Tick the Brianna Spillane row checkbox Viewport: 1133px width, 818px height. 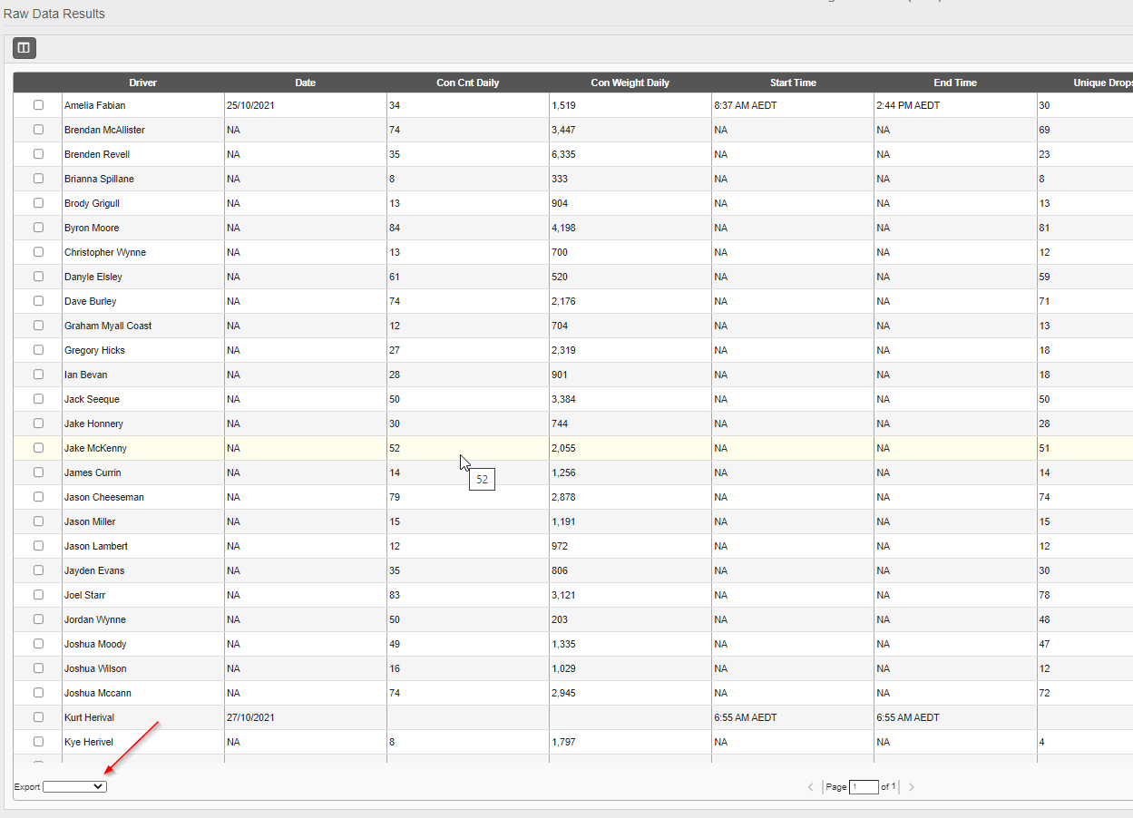coord(38,179)
